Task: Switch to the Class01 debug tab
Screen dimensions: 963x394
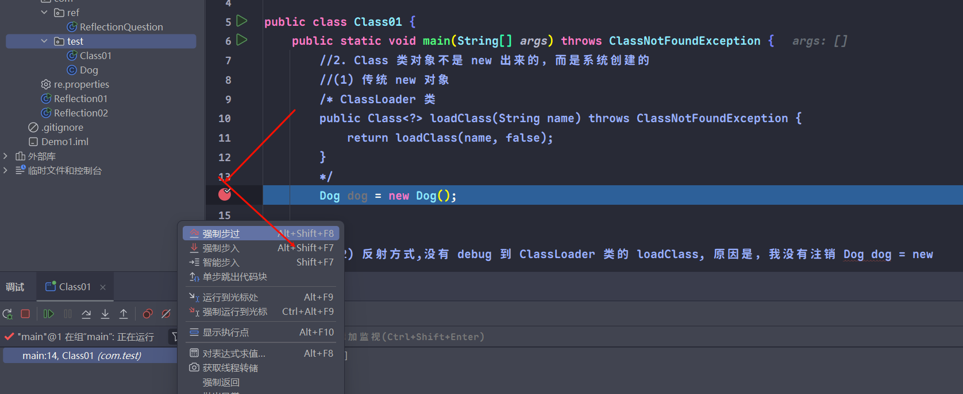Action: click(x=74, y=287)
